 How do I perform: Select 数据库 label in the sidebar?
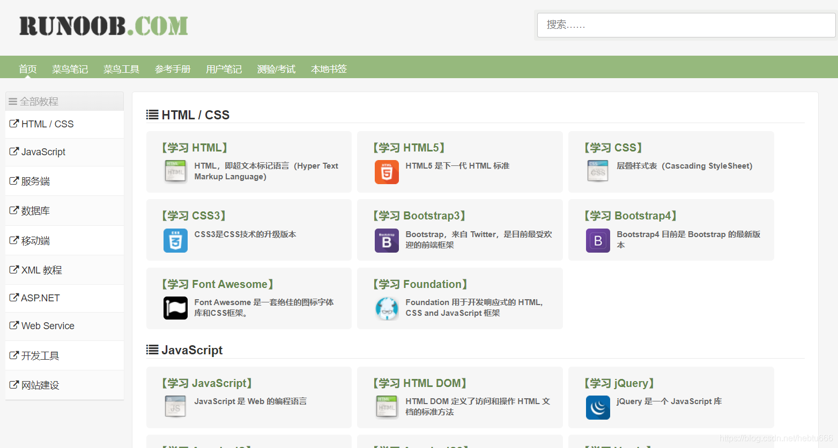tap(35, 211)
